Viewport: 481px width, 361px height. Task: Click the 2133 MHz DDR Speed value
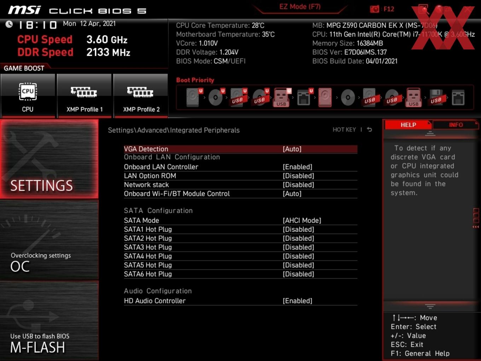pos(108,52)
